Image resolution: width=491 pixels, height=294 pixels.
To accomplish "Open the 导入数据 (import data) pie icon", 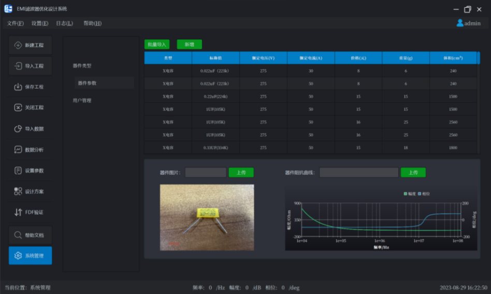I will 18,129.
